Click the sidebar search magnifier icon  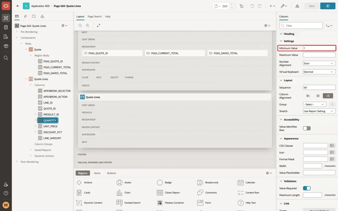tap(6, 58)
